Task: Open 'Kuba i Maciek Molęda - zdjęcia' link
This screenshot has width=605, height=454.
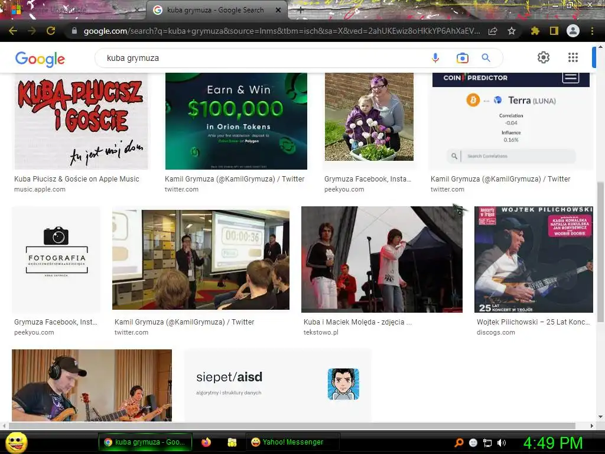Action: tap(357, 322)
